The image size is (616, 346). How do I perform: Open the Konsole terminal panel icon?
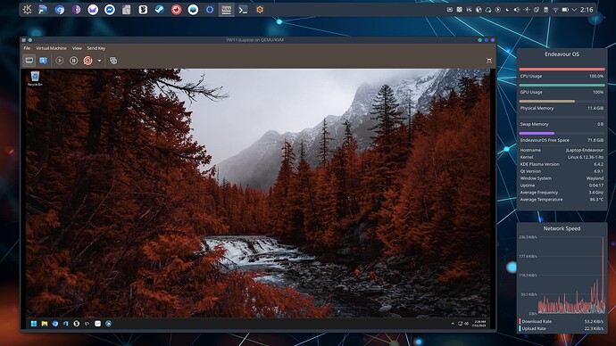tap(243, 10)
